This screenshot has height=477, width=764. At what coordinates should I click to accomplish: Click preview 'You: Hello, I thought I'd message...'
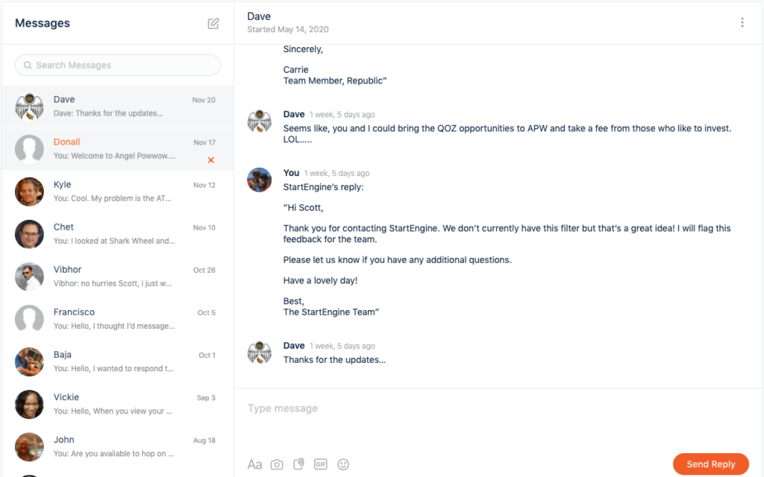[x=114, y=326]
